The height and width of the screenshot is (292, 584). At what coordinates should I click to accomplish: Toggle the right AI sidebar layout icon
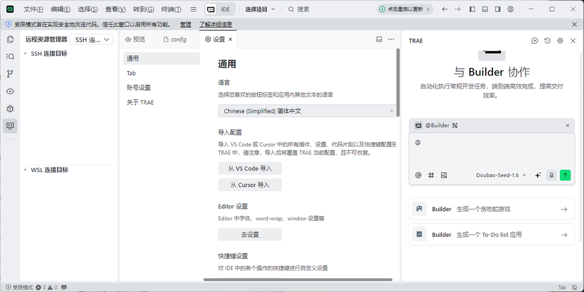497,9
